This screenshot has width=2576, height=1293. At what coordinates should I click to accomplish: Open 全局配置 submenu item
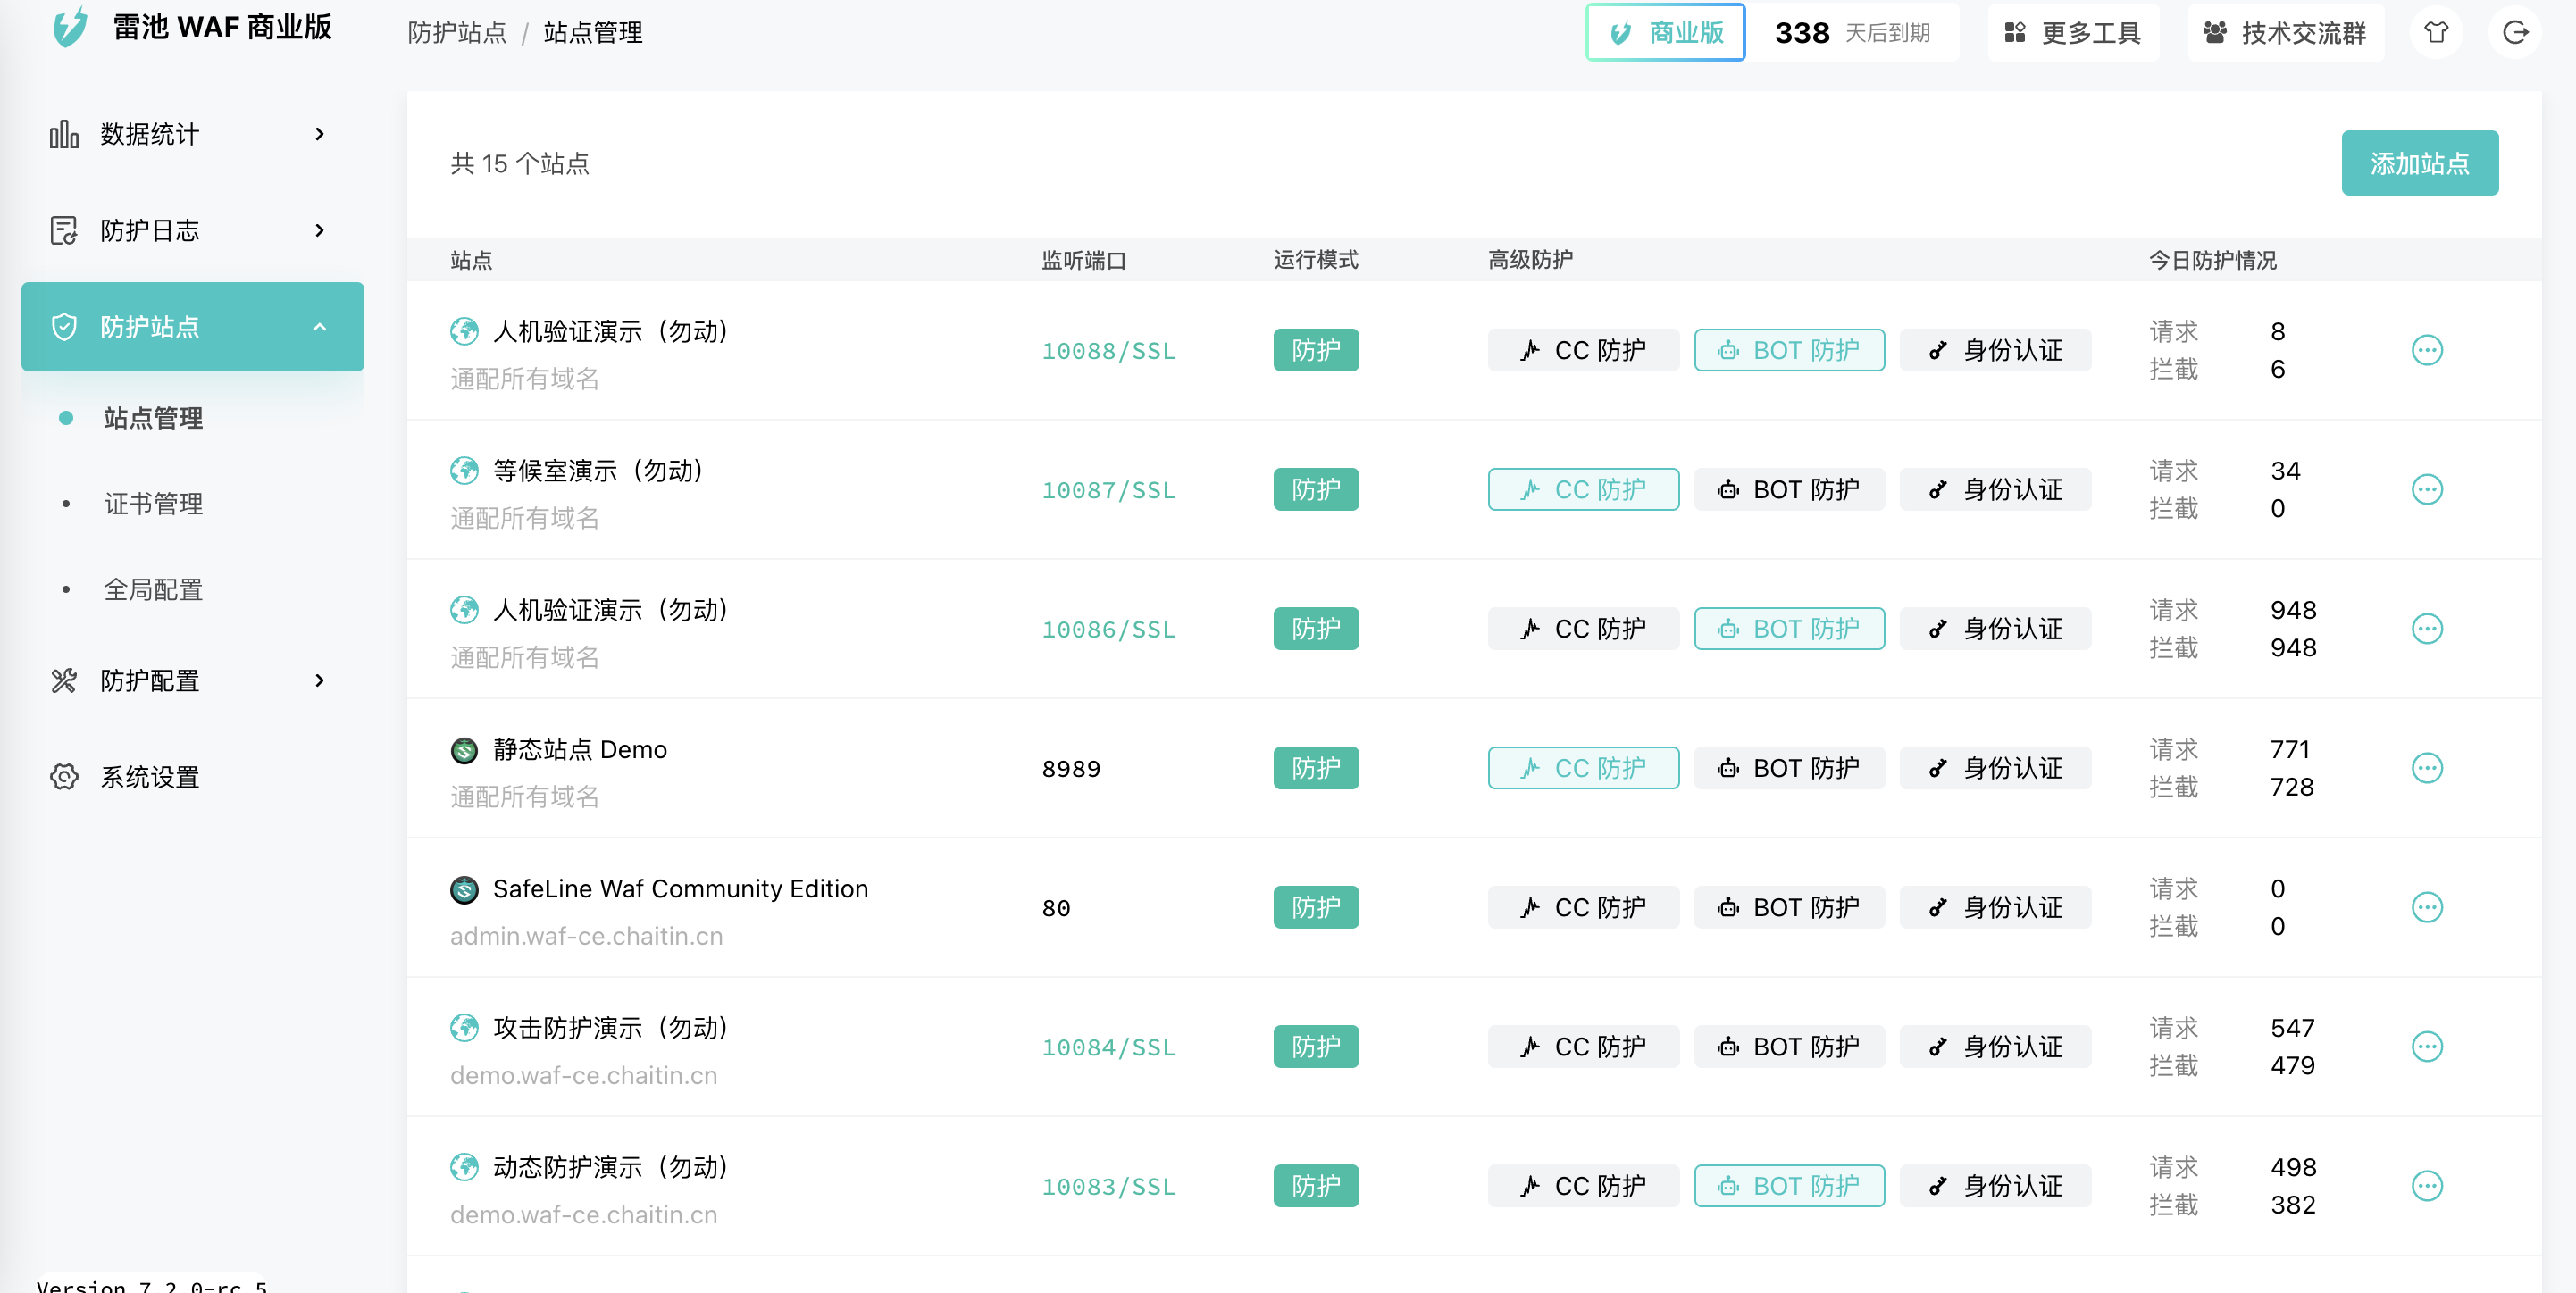tap(153, 590)
